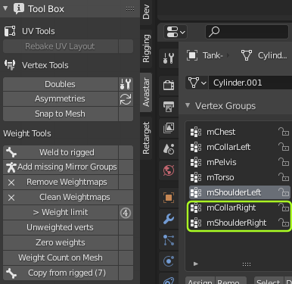Open the World properties tab icon
The width and height of the screenshot is (292, 284).
(x=169, y=170)
